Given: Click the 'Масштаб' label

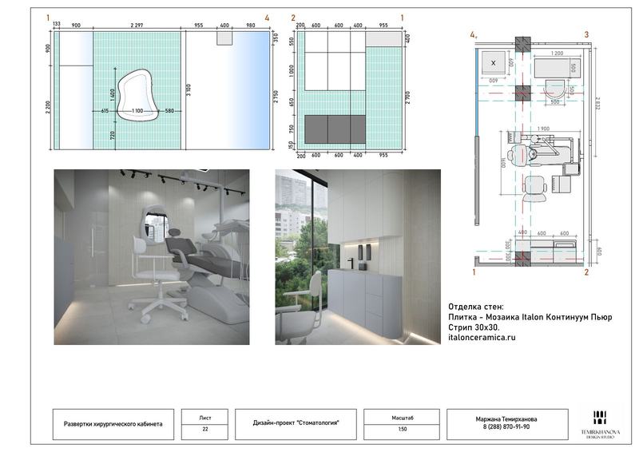Looking at the screenshot, I should point(403,418).
